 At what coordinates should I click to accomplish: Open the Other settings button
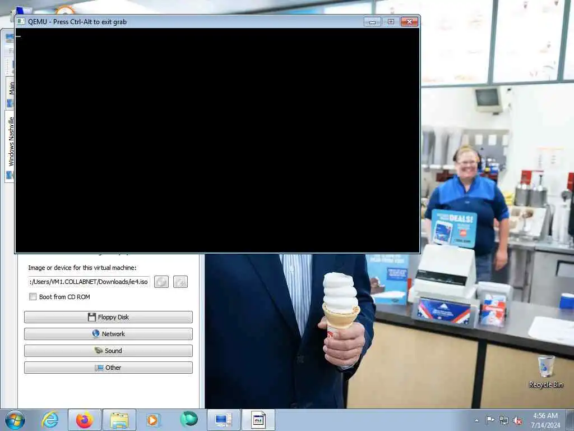(108, 368)
